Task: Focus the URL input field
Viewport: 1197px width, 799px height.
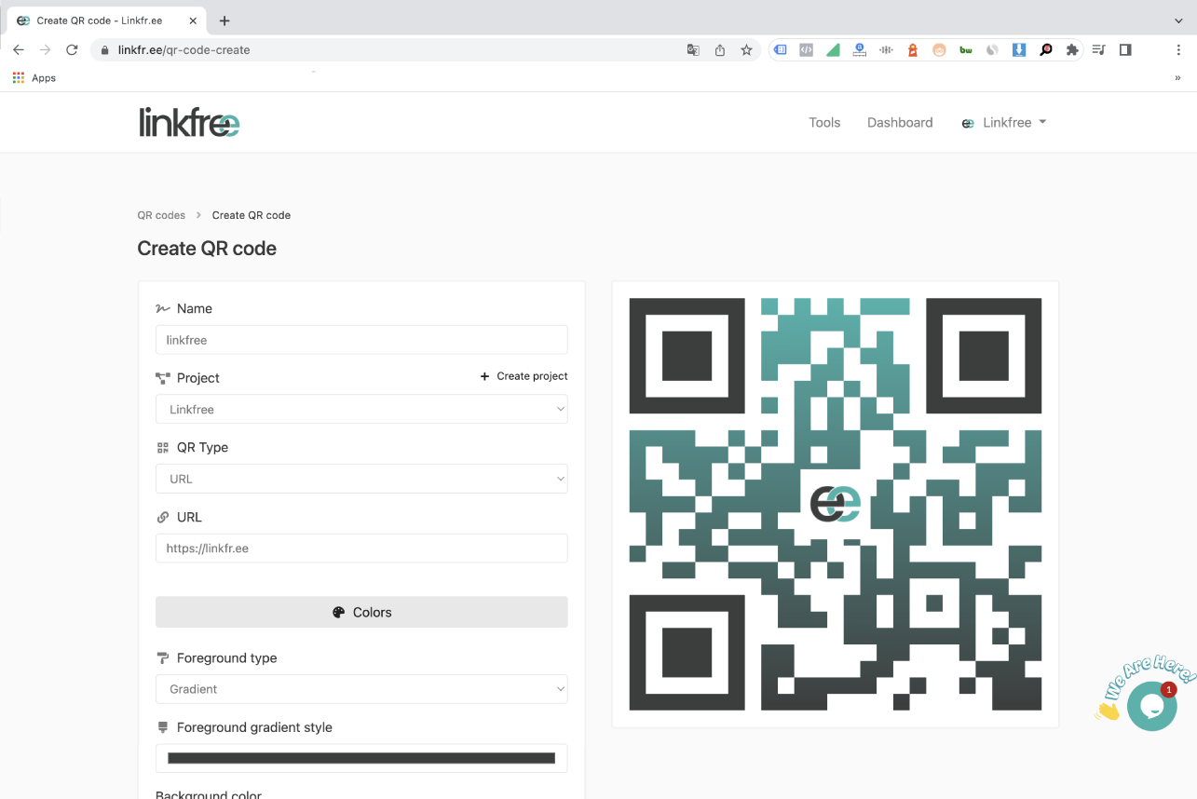Action: click(x=361, y=548)
